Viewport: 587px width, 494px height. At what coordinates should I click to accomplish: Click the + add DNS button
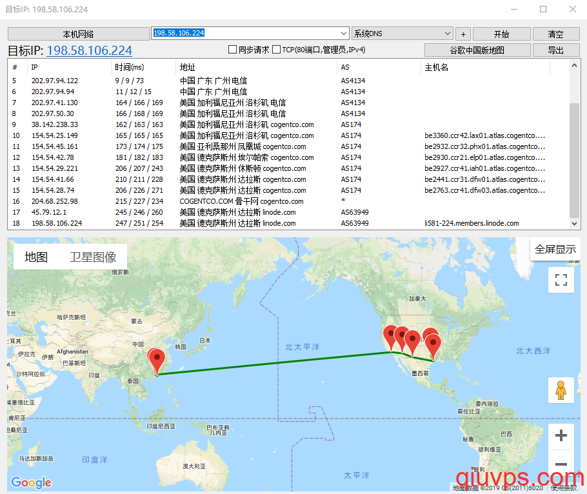(463, 34)
